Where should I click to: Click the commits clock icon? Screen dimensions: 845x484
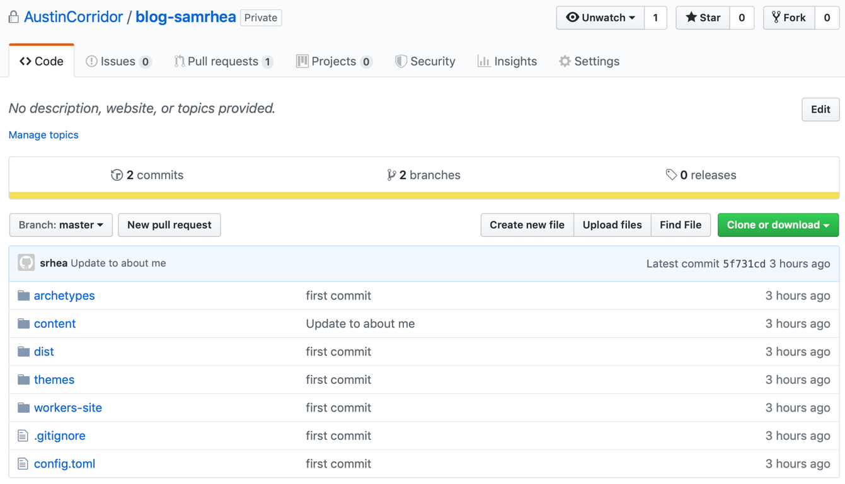click(x=117, y=175)
